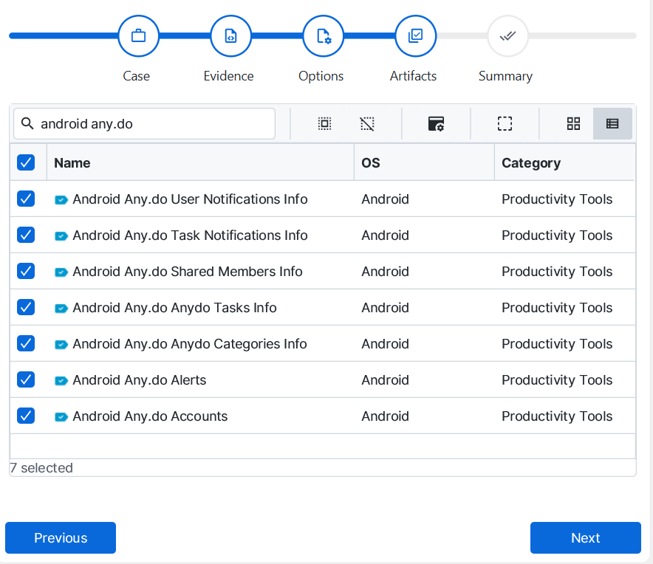Image resolution: width=653 pixels, height=564 pixels.
Task: Click the Android Any.do Alerts tag icon
Action: [61, 381]
